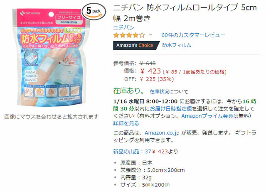Open the 防水フィルム category link
The width and height of the screenshot is (266, 191).
click(x=177, y=45)
